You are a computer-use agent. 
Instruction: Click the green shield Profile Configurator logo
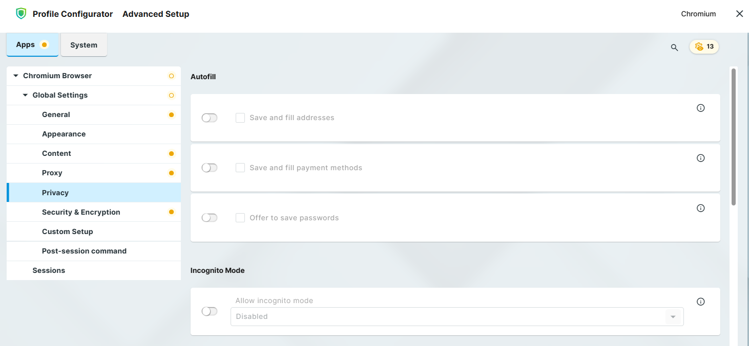(x=21, y=14)
